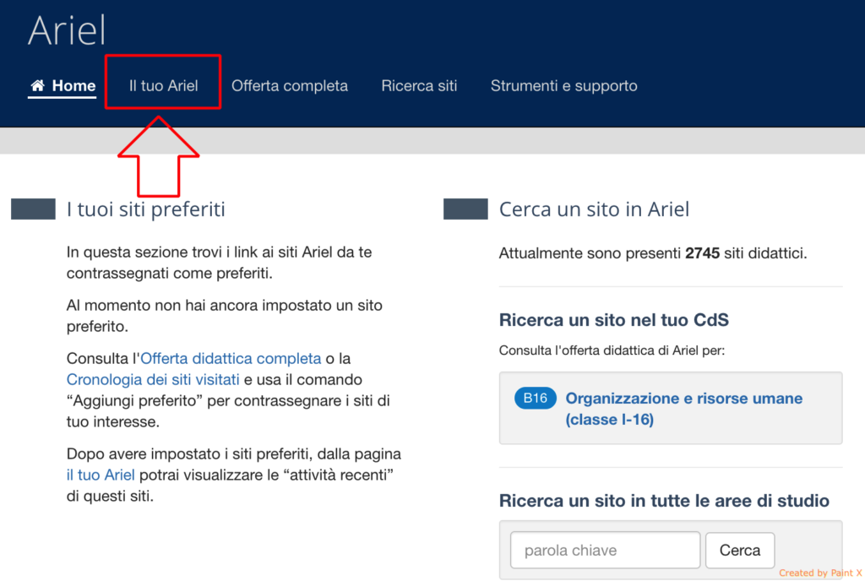Open Strumenti e supporto menu
This screenshot has width=865, height=581.
(x=563, y=86)
